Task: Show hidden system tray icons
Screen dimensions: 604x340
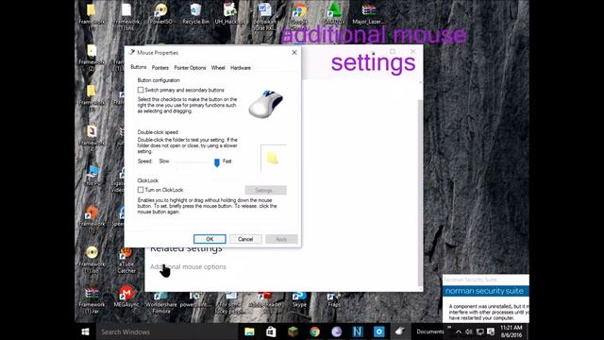Action: tap(459, 331)
